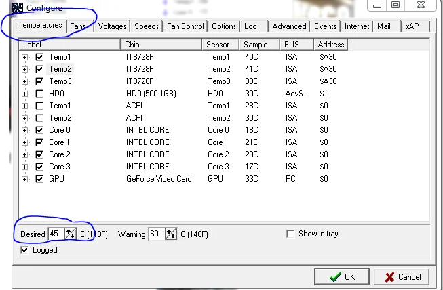Click the Warning temperature input field
The image size is (443, 290).
(x=157, y=234)
